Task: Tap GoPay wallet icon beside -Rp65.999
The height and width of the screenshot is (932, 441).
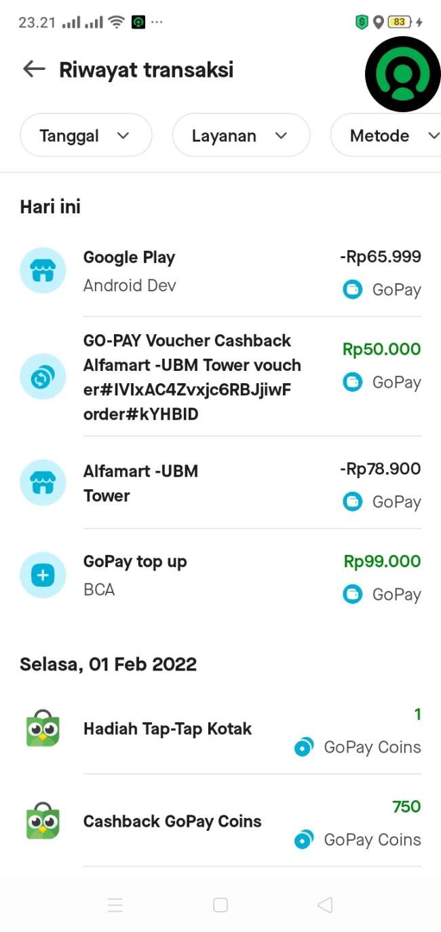Action: pos(353,290)
